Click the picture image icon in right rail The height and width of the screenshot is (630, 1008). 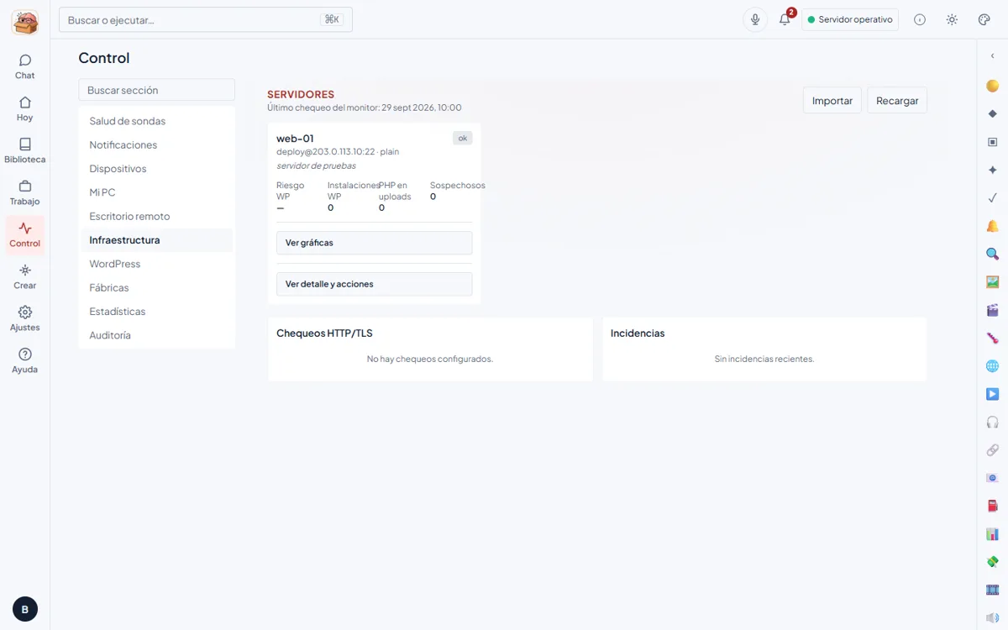tap(992, 282)
